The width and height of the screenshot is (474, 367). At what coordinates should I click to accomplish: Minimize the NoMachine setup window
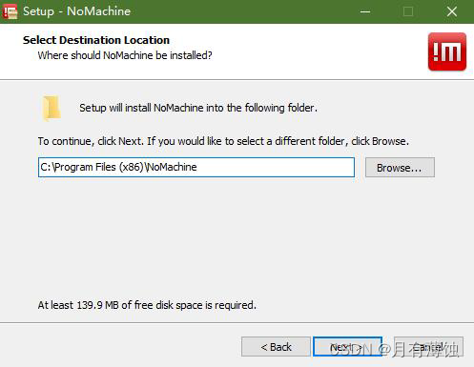pos(365,11)
